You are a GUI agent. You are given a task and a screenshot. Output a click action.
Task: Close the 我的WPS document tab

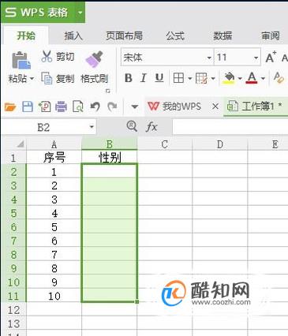[x=215, y=106]
